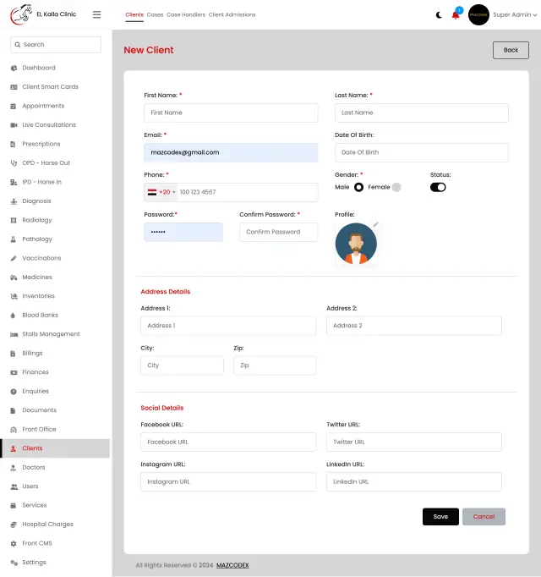
Task: Open the +20 country code dropdown
Action: click(161, 192)
